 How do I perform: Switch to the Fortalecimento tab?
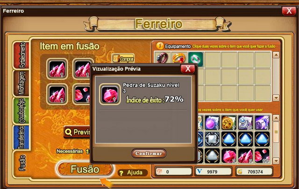[21, 55]
